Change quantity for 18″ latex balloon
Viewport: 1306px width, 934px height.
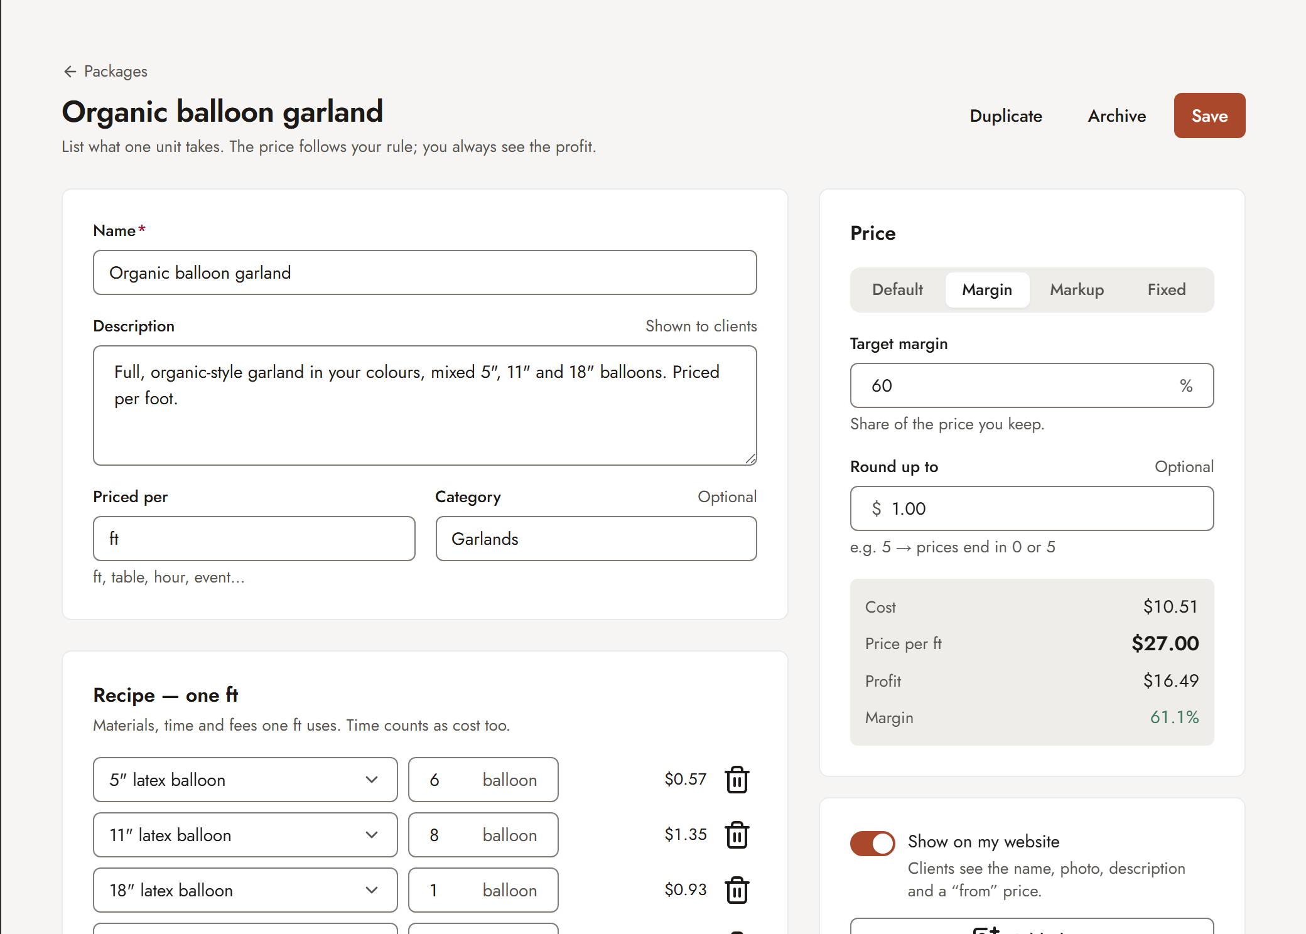483,890
